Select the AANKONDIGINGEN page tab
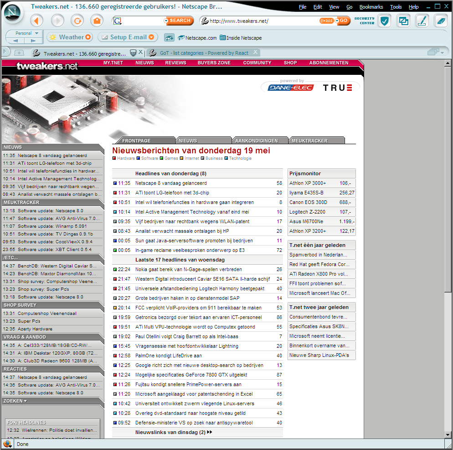Viewport: 453px width, 450px height. pyautogui.click(x=260, y=141)
